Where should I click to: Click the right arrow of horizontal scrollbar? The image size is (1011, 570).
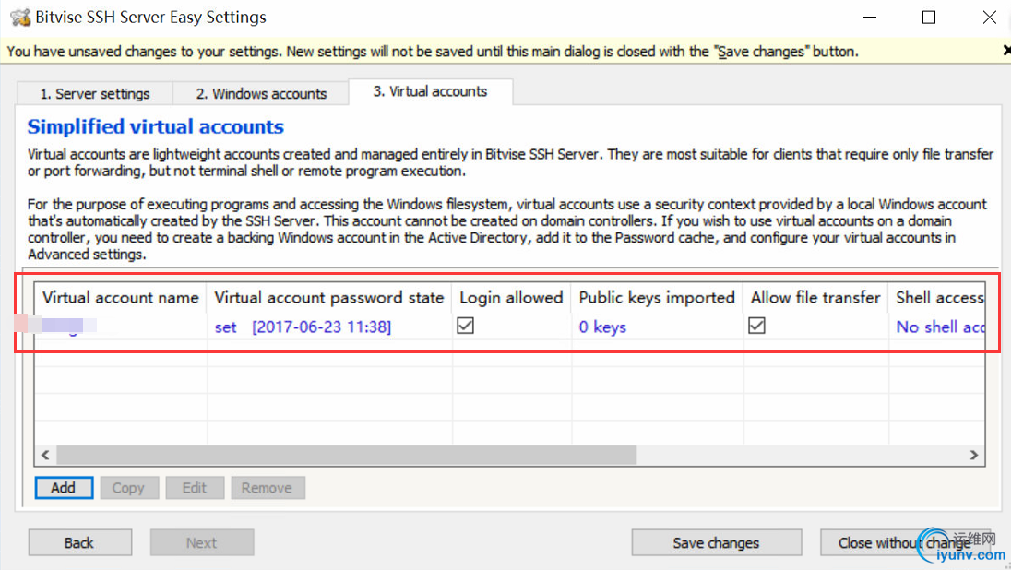pyautogui.click(x=973, y=455)
